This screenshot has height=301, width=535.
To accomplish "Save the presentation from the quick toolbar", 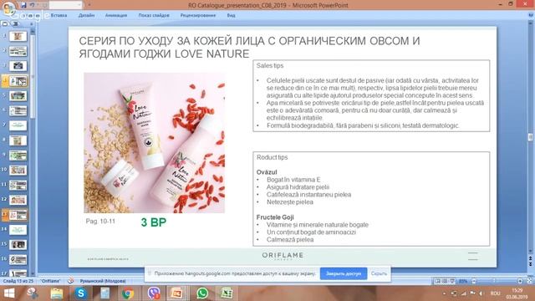I will (23, 5).
